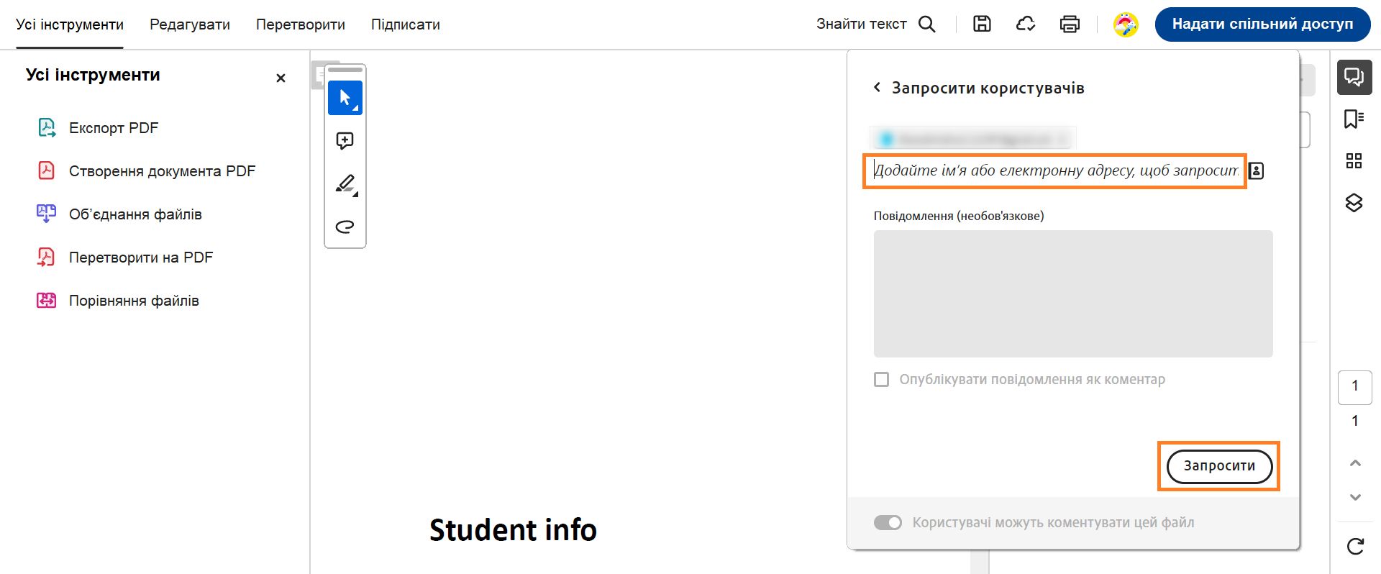Screen dimensions: 1381x574
Task: Select the arrow selection tool
Action: click(345, 98)
